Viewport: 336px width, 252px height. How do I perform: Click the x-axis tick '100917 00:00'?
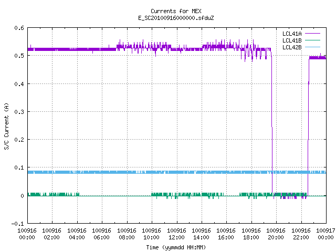pyautogui.click(x=325, y=234)
